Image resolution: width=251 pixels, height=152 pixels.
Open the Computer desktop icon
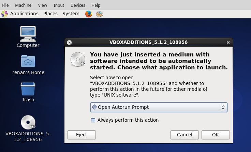coord(28,34)
